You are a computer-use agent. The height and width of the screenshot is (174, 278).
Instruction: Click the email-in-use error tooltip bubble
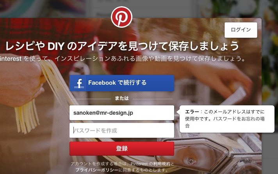pyautogui.click(x=227, y=119)
